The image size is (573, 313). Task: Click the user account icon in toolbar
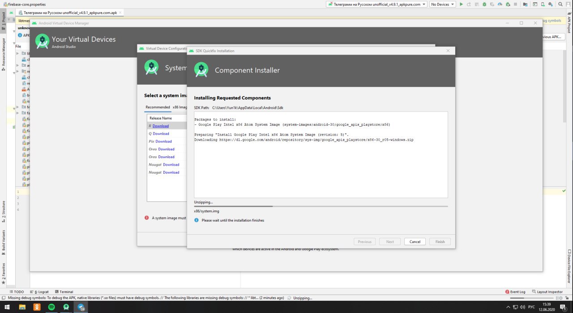click(x=568, y=4)
